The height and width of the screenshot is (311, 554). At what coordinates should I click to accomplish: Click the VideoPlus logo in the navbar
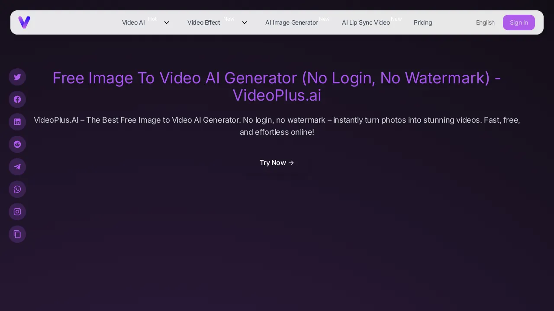pyautogui.click(x=24, y=22)
